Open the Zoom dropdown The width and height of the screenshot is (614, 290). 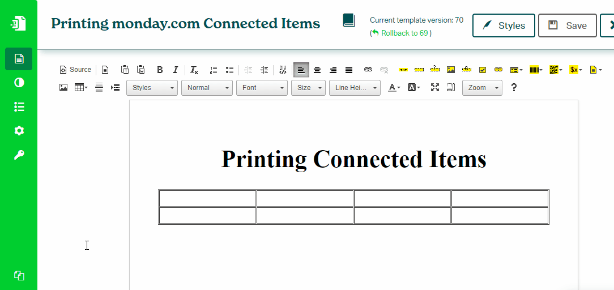pos(482,88)
